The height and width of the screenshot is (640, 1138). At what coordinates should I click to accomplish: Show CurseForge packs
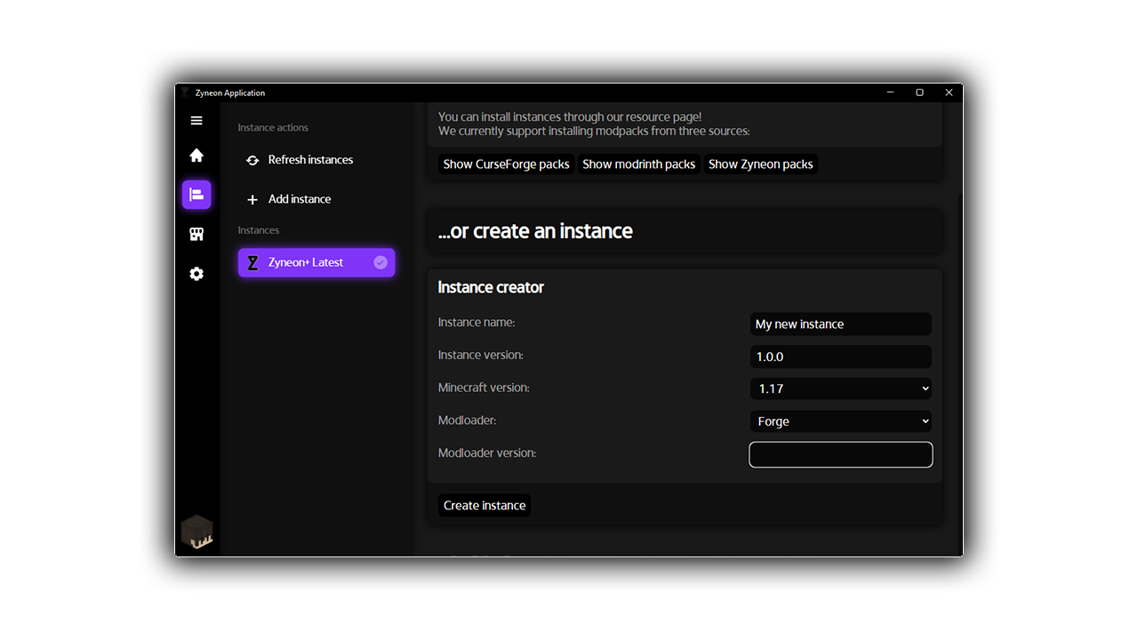[x=506, y=164]
